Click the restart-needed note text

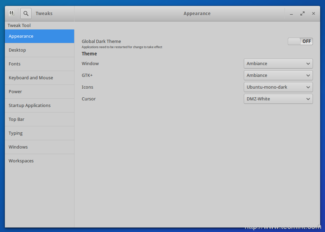pyautogui.click(x=122, y=47)
